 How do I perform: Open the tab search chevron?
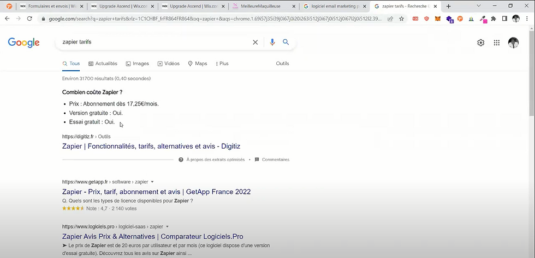click(479, 6)
